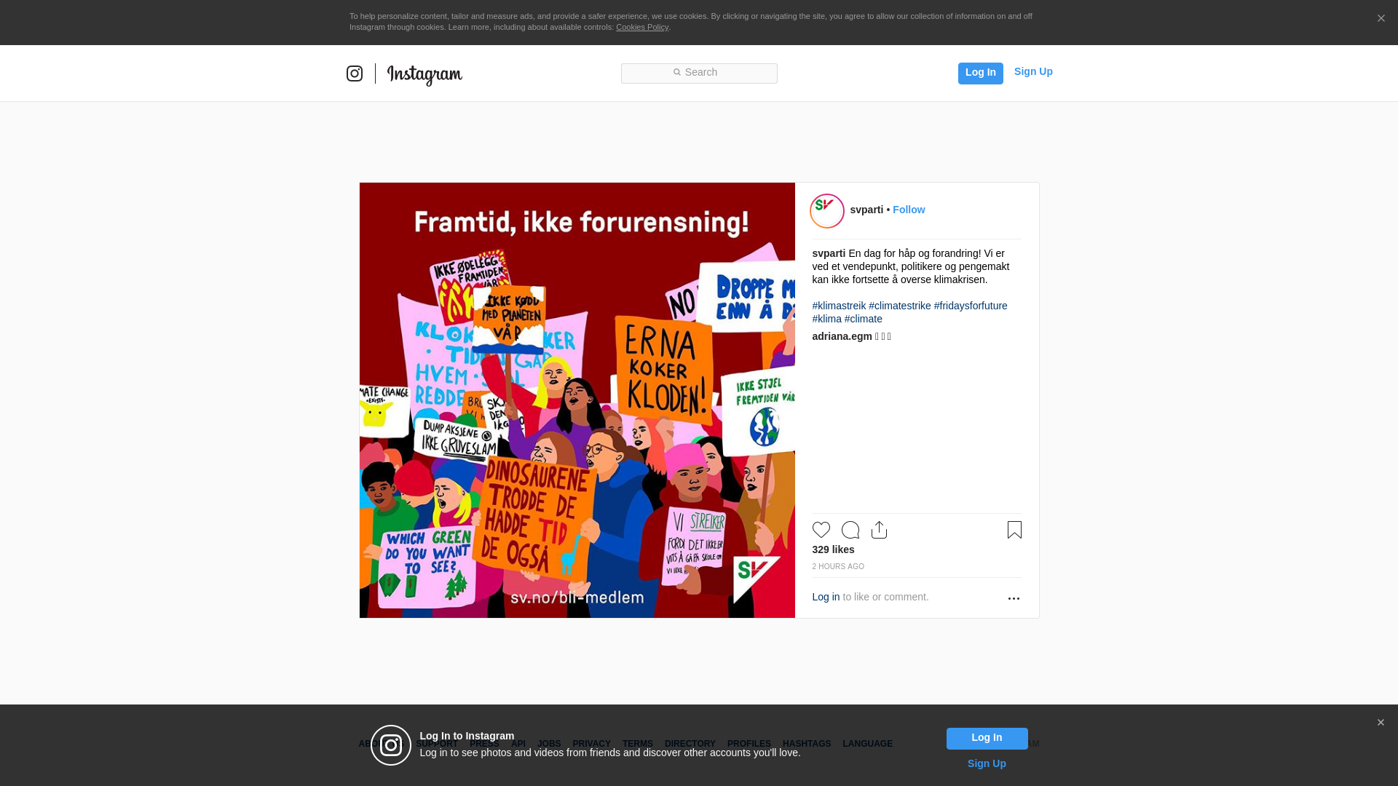Save the post with the bookmark icon

click(1014, 530)
